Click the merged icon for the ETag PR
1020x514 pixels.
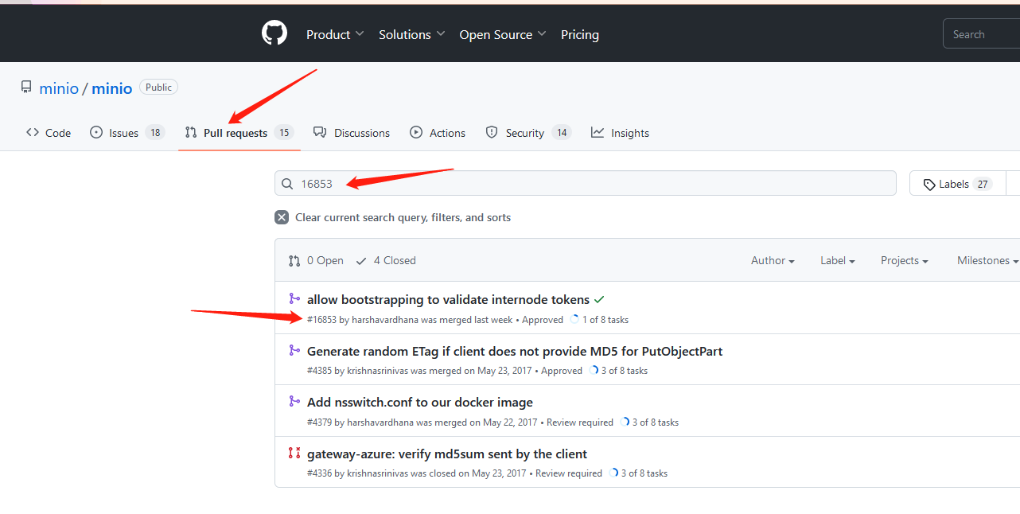(294, 350)
